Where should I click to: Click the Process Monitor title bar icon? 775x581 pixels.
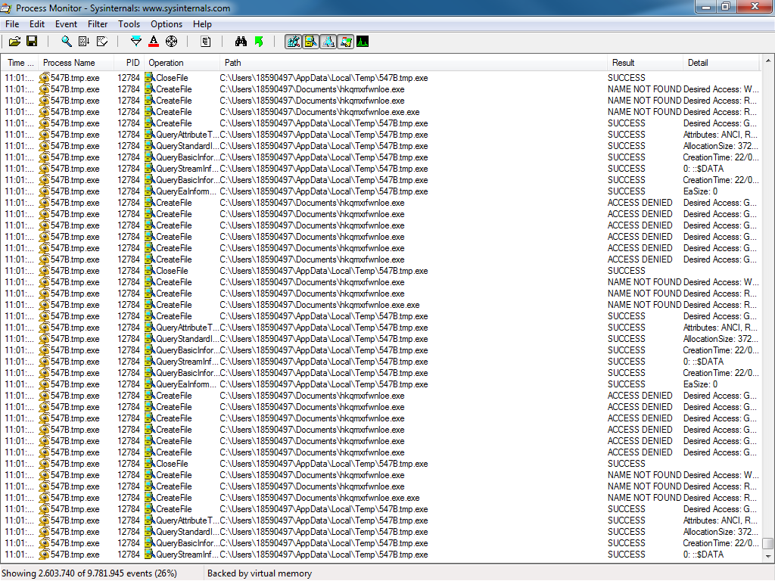(6, 8)
